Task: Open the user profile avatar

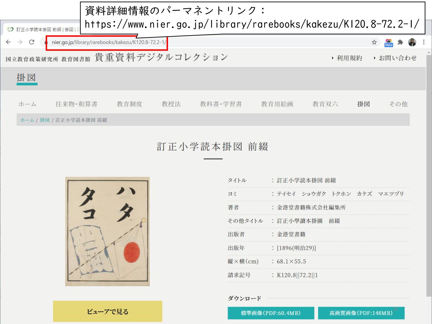Action: (x=412, y=42)
